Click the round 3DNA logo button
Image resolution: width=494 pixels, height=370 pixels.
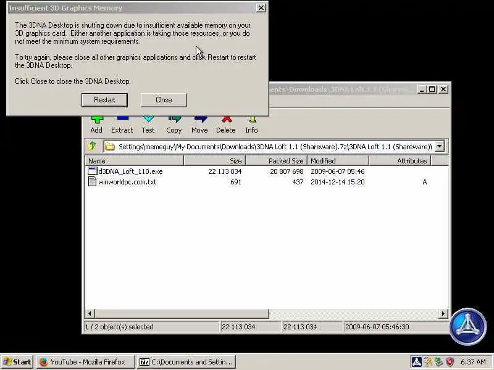[468, 327]
